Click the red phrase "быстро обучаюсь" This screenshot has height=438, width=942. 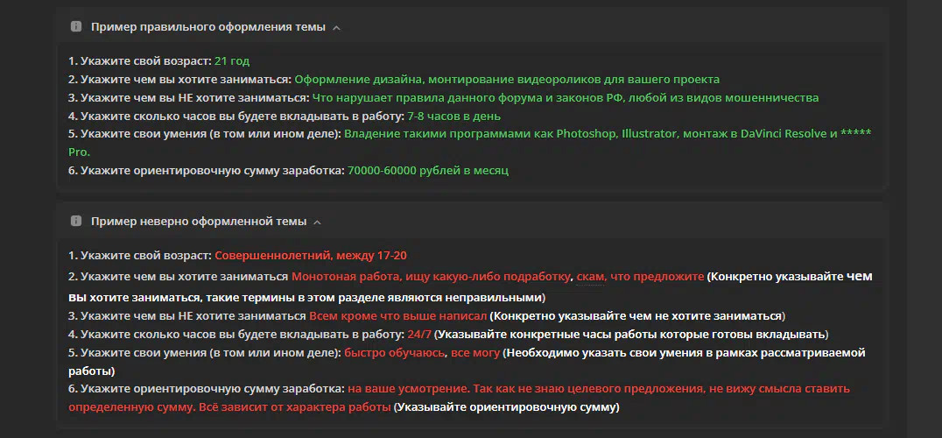(394, 353)
